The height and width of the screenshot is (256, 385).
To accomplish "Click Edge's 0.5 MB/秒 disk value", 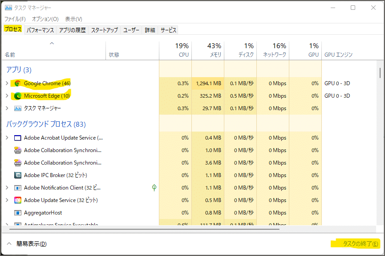I will (x=242, y=96).
